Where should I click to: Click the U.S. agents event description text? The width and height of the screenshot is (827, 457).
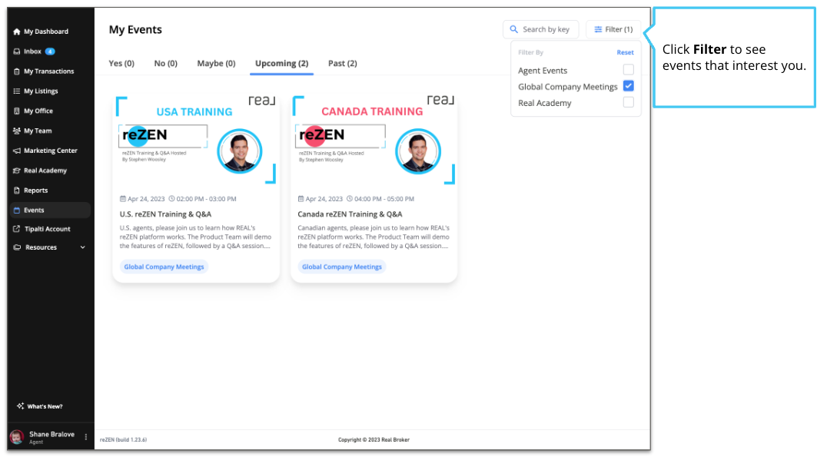tap(196, 237)
